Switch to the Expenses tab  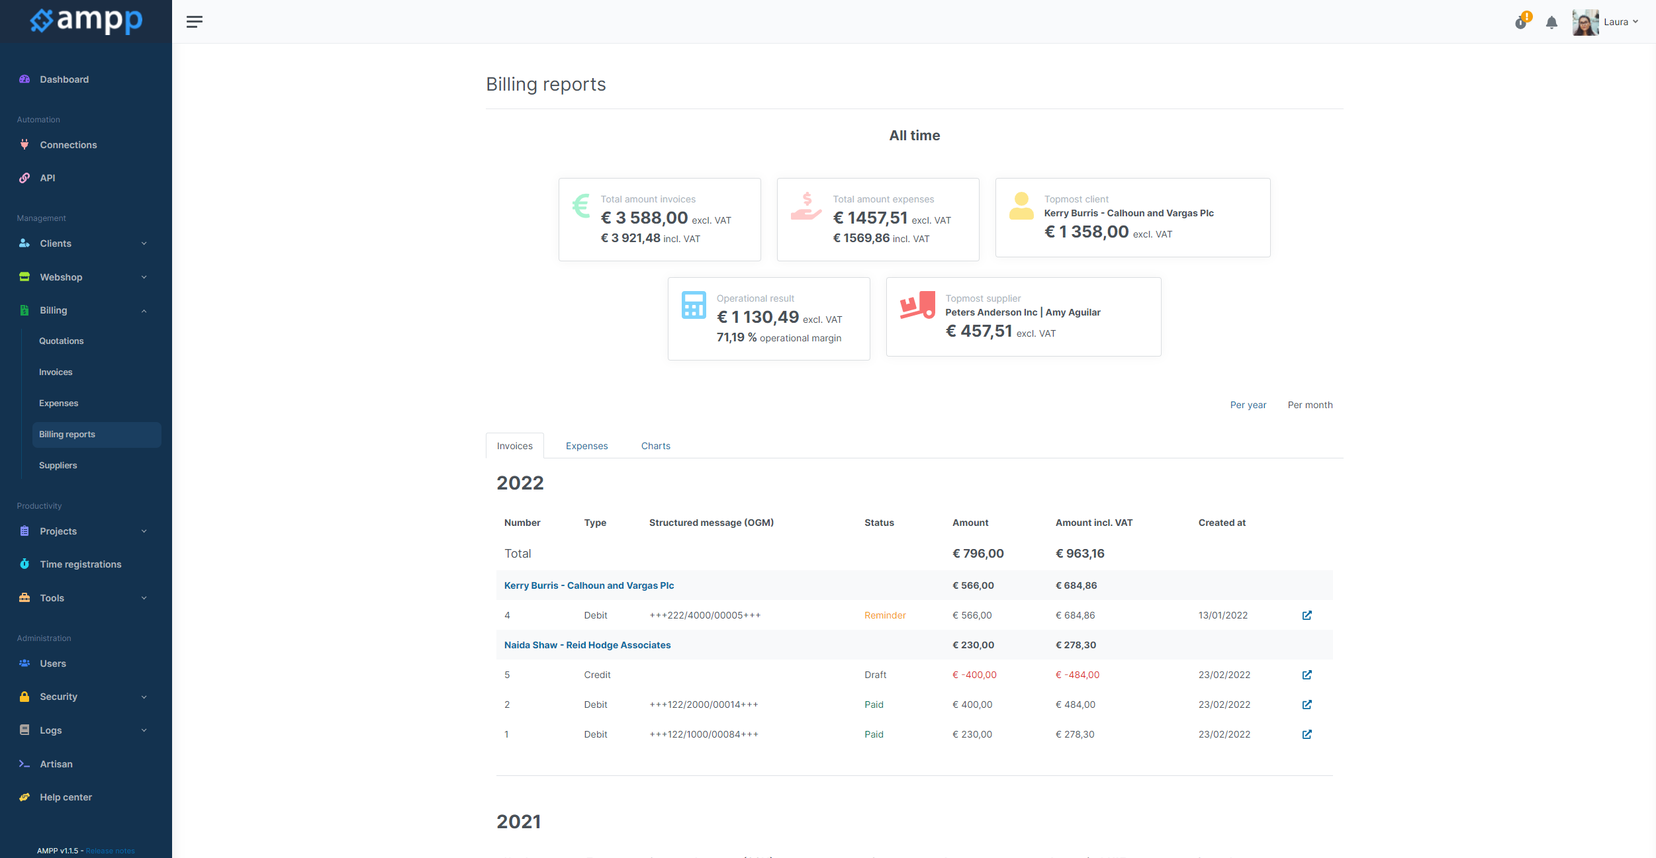tap(586, 446)
